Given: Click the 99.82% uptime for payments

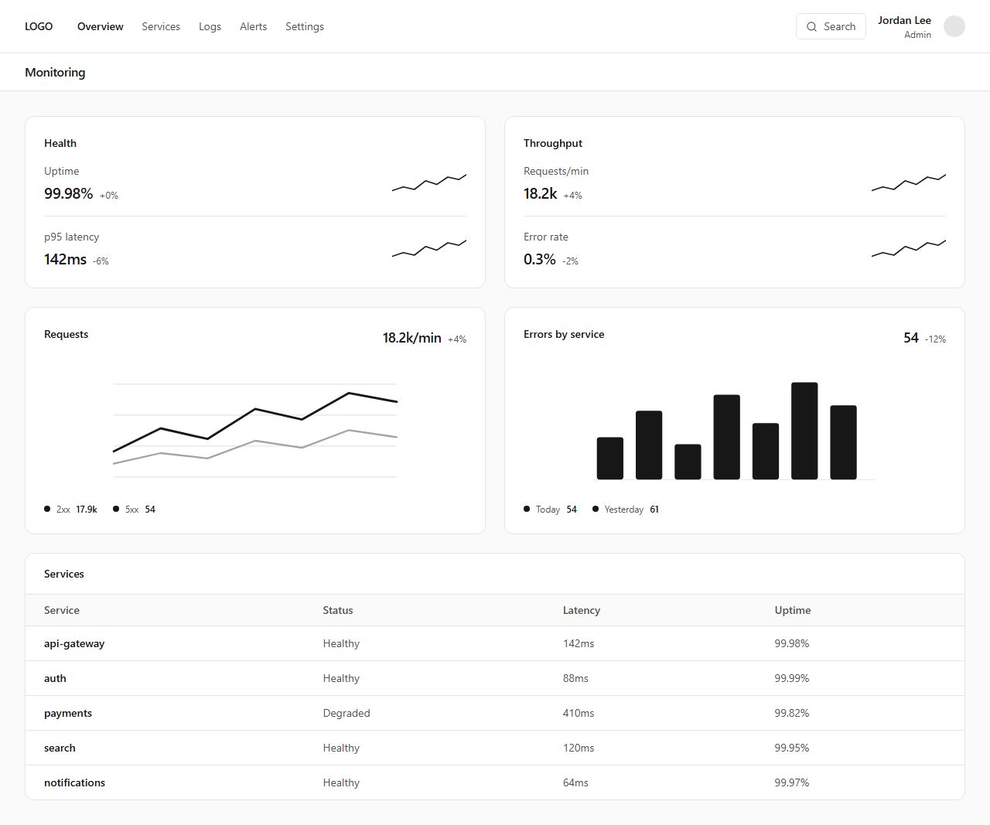Looking at the screenshot, I should [792, 713].
